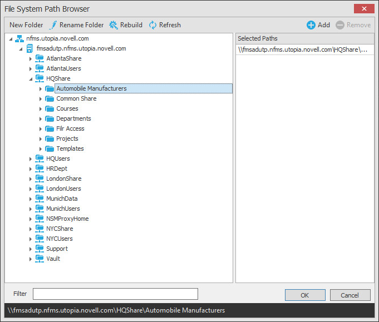Select the Filr Access tree row

[x=70, y=129]
